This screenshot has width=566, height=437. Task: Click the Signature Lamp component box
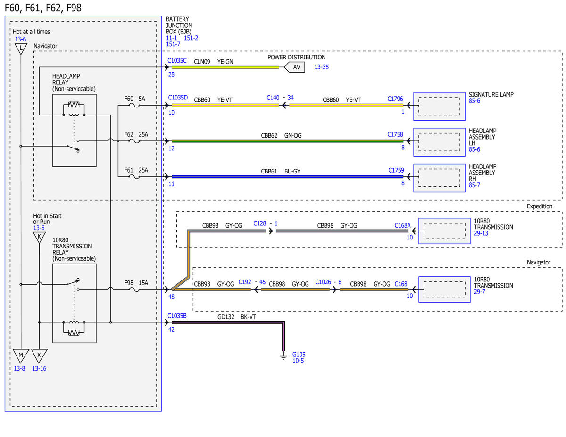pyautogui.click(x=439, y=106)
